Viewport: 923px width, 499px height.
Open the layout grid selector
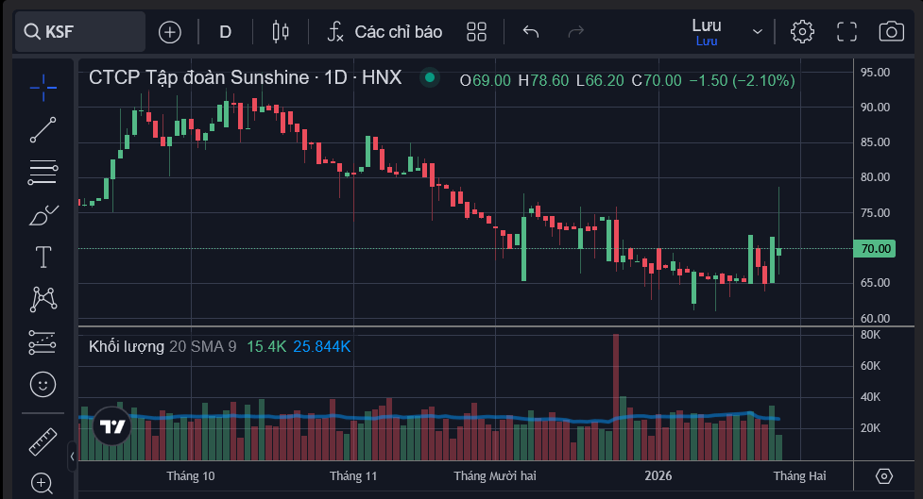click(476, 32)
